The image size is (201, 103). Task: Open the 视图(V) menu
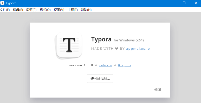point(59,10)
